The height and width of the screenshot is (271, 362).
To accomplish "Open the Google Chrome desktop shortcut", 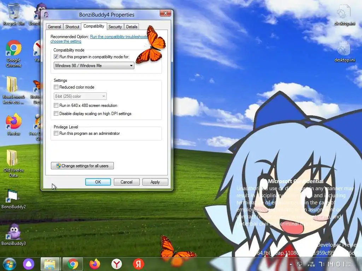I will 14,54.
